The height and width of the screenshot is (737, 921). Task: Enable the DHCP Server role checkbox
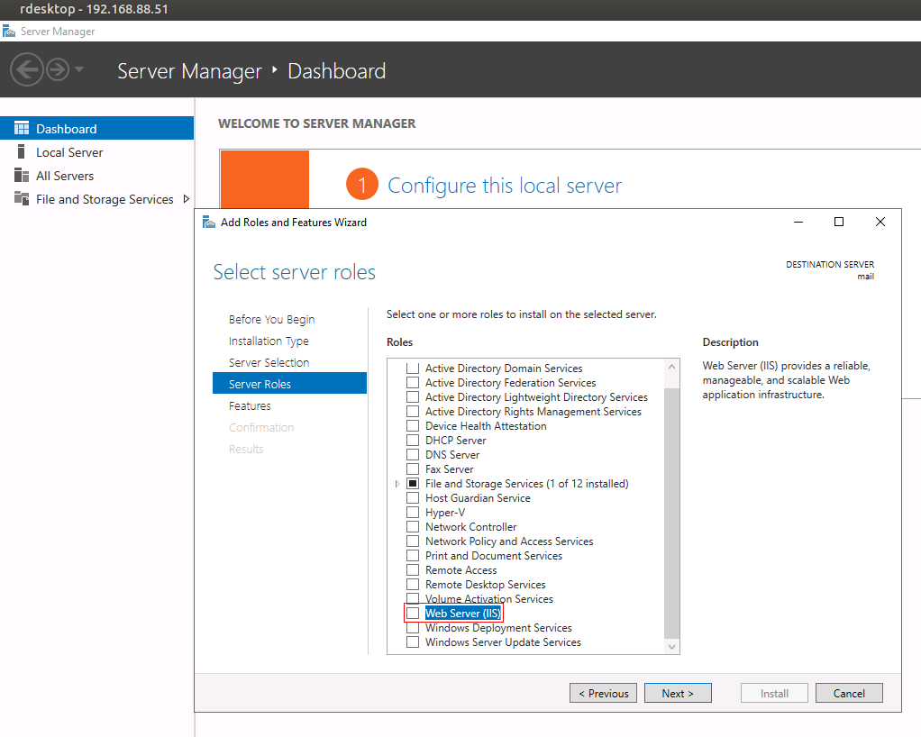tap(413, 440)
